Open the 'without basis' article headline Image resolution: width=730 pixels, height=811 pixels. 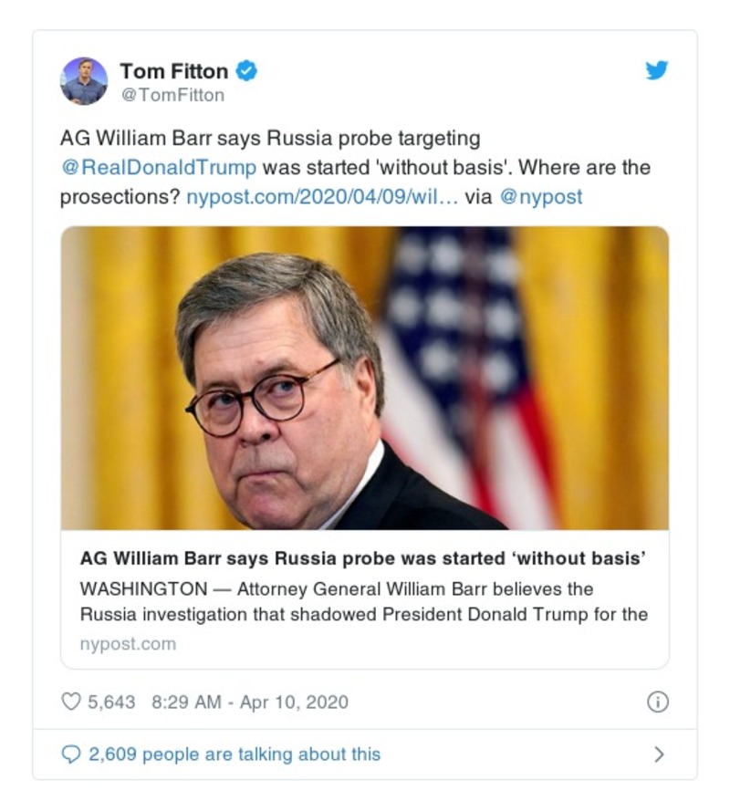[363, 558]
